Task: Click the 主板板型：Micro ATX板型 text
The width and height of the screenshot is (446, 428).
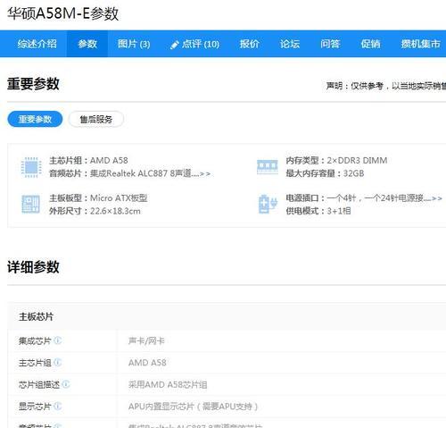Action: tap(98, 198)
